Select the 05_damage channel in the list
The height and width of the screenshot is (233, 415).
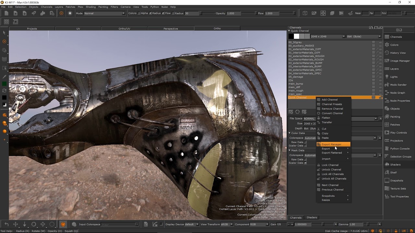coord(296,77)
